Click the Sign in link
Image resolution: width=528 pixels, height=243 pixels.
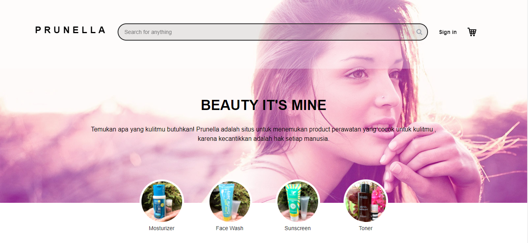pos(447,32)
